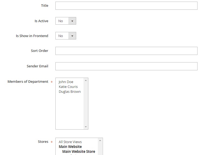Click the Members of Department label
The image size is (204, 155).
tap(28, 82)
